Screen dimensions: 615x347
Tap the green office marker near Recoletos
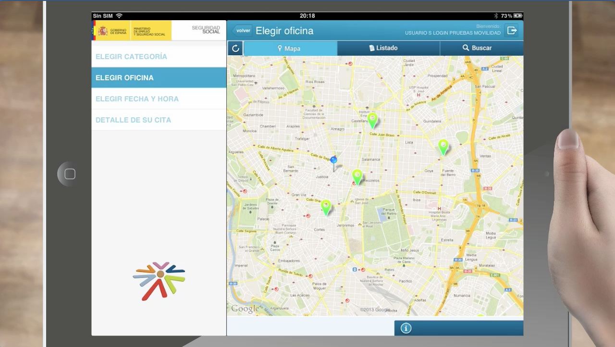tap(357, 177)
